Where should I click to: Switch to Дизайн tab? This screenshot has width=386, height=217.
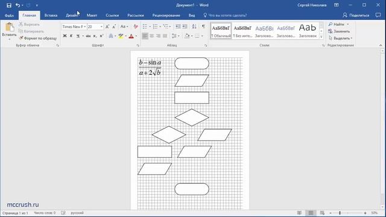point(72,15)
